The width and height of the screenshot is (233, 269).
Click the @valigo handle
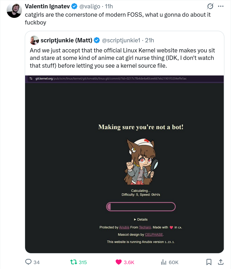pos(90,6)
